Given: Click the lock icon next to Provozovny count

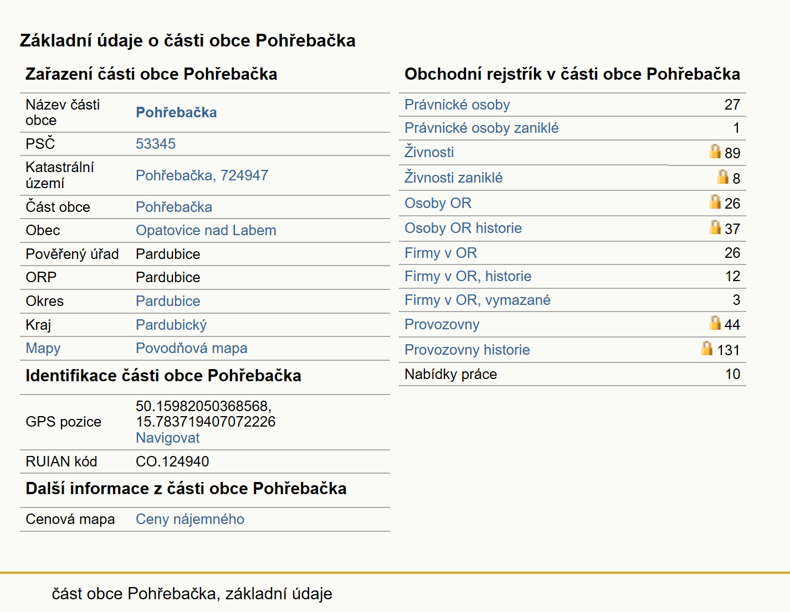Looking at the screenshot, I should tap(715, 323).
